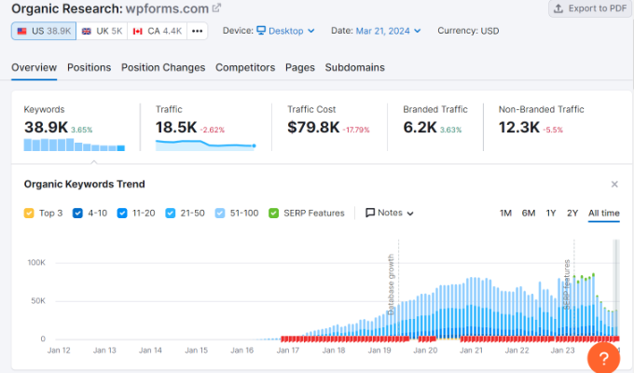The height and width of the screenshot is (373, 634).
Task: Disable the SERP Features checkbox
Action: coord(273,213)
